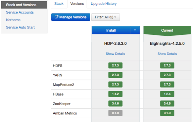Click the HBase service row label
193x122 pixels.
(58, 94)
